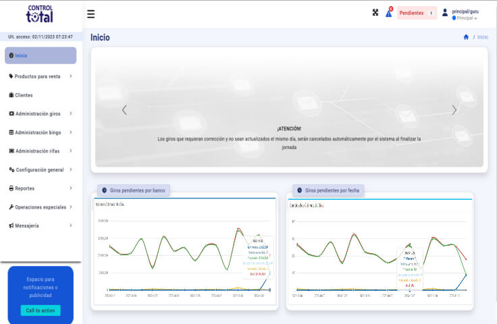Screen dimensions: 497x324
Task: Click the user profile avatar icon
Action: 444,12
